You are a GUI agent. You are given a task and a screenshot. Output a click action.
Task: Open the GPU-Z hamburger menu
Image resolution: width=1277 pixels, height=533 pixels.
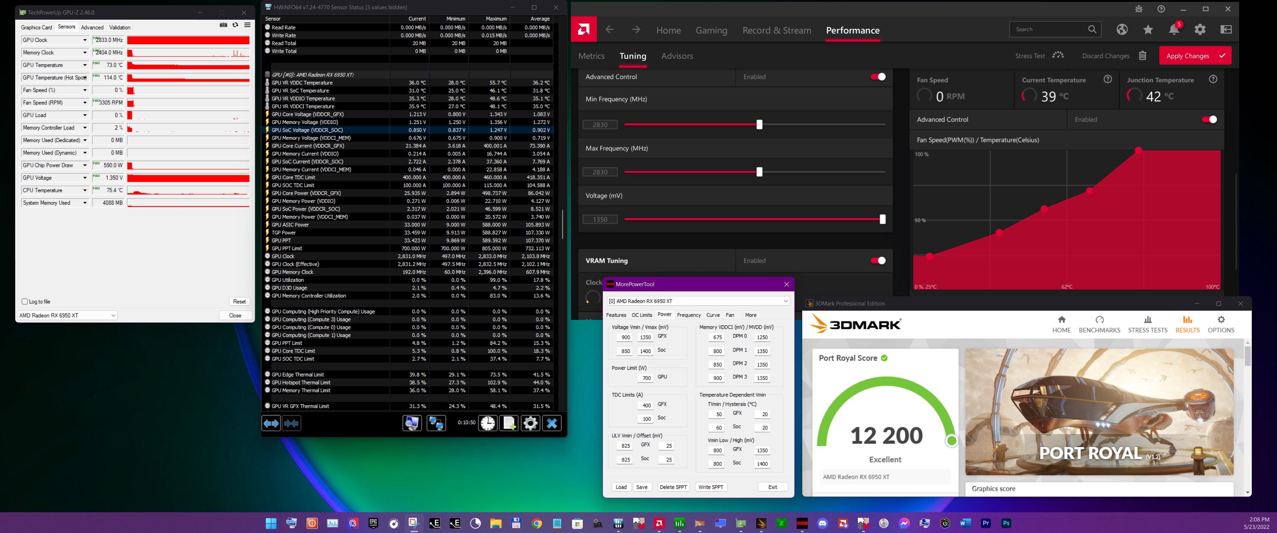pos(247,25)
